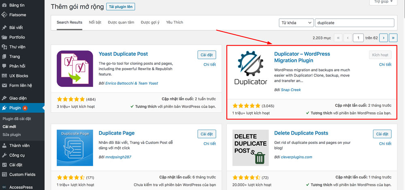Image resolution: width=405 pixels, height=190 pixels.
Task: Click the Thư viện media icon
Action: [4, 47]
